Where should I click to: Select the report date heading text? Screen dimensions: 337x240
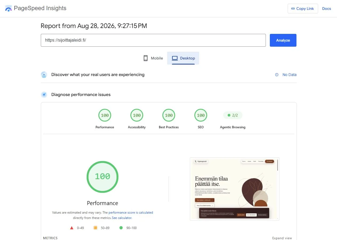point(94,26)
